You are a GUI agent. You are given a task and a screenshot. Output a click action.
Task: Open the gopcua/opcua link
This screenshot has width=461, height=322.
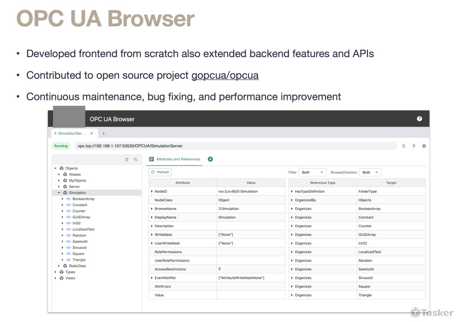[225, 75]
